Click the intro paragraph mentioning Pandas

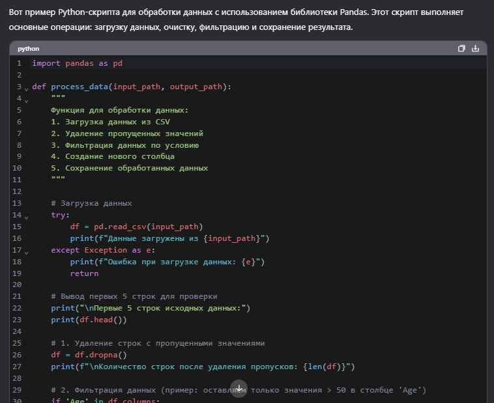coord(236,20)
